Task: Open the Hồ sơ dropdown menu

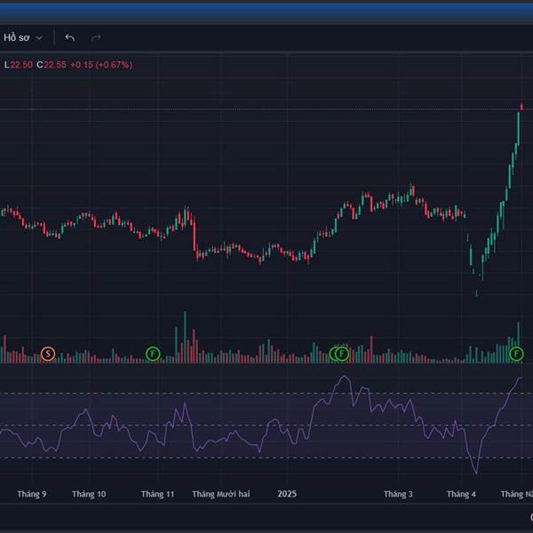Action: click(23, 37)
